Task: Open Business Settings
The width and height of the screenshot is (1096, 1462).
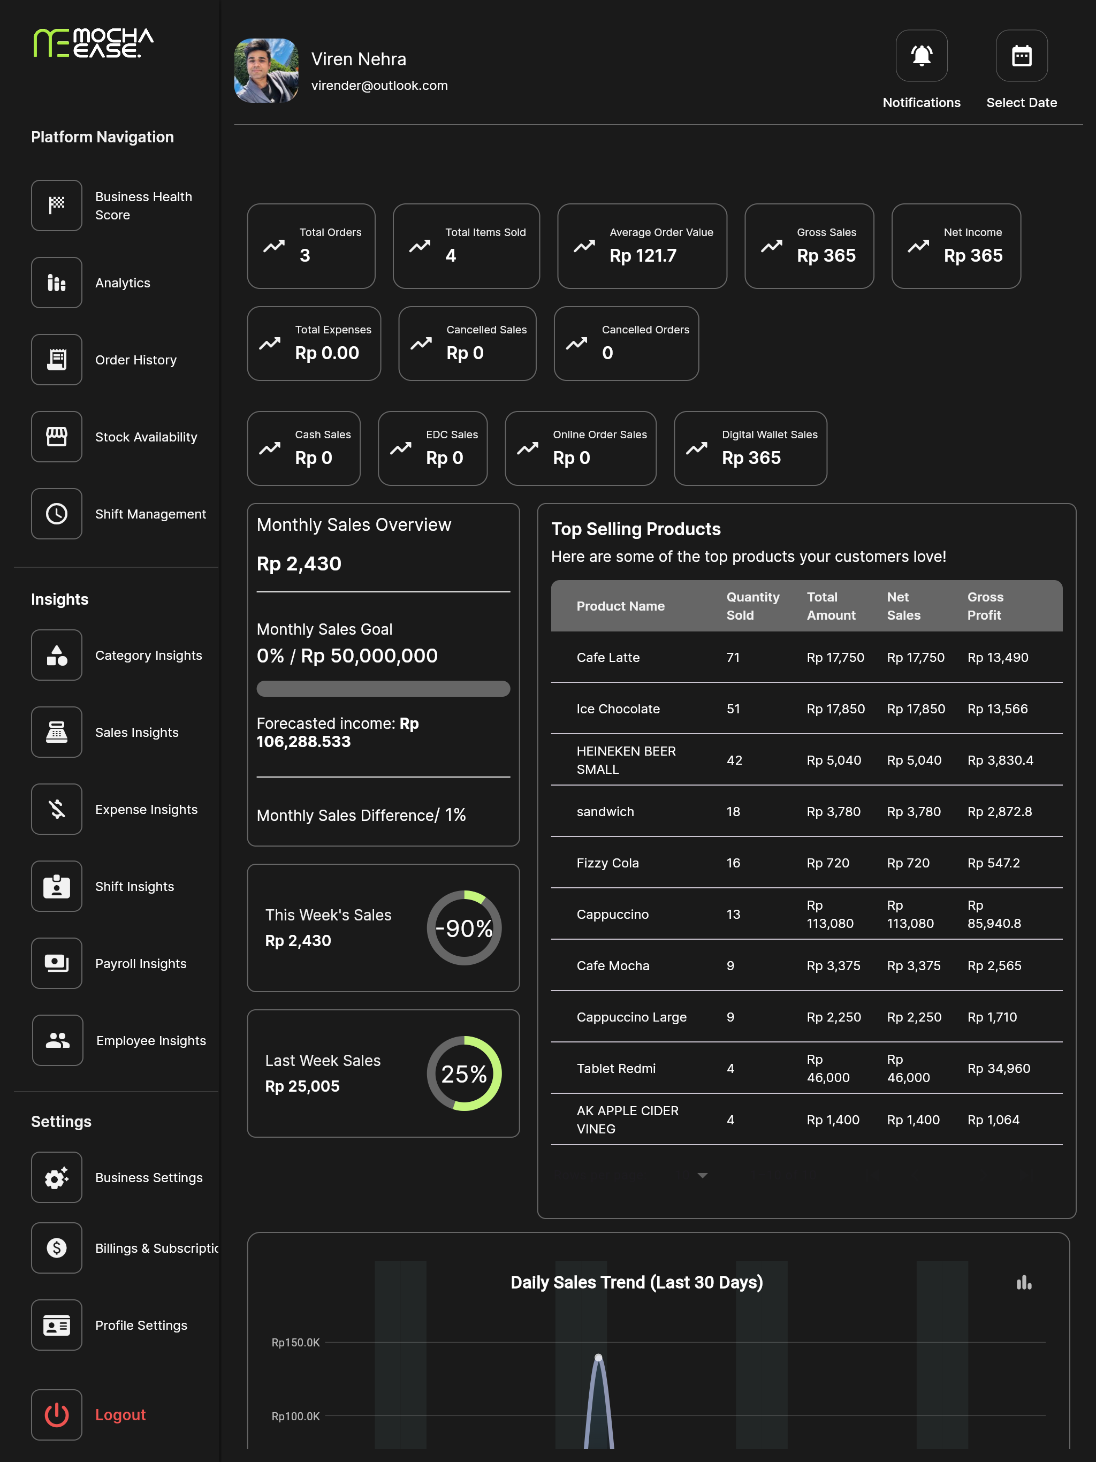Action: pyautogui.click(x=118, y=1178)
